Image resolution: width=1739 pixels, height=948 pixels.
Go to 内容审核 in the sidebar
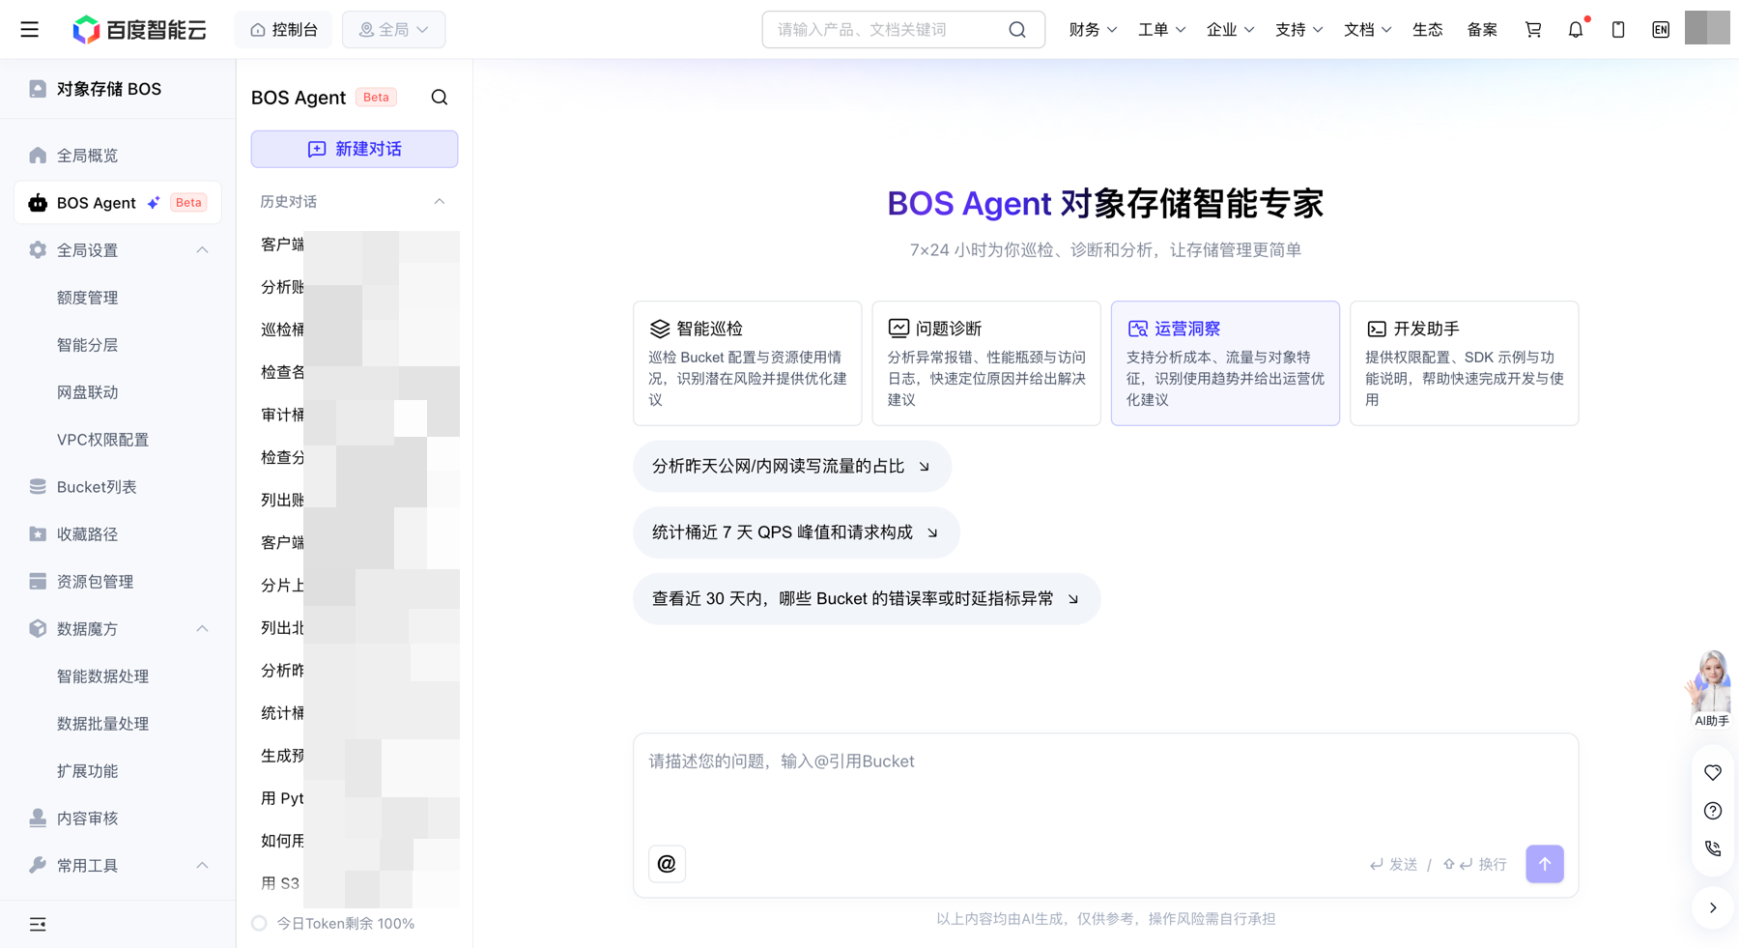click(x=117, y=819)
